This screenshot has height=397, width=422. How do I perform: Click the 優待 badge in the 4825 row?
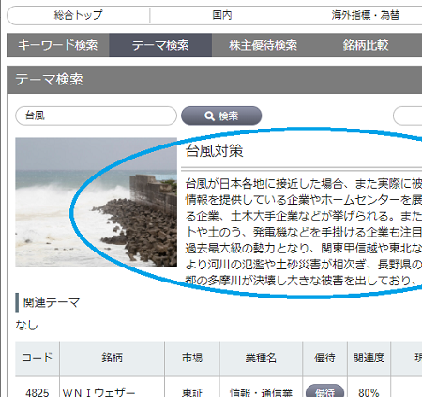324,391
